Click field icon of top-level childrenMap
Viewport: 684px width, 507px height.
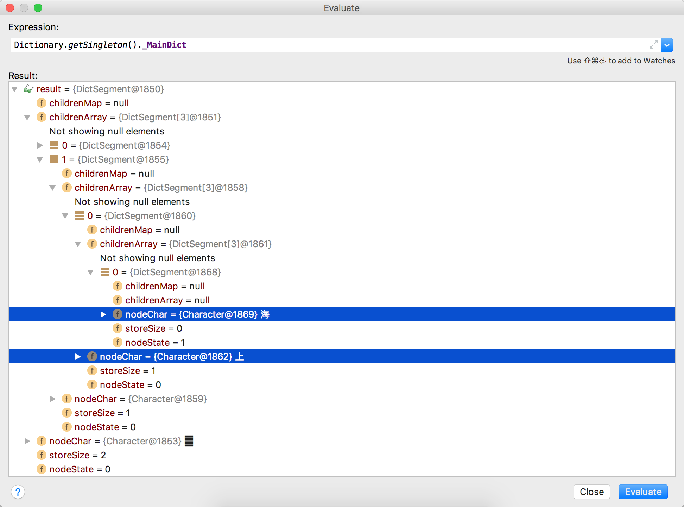pyautogui.click(x=42, y=103)
